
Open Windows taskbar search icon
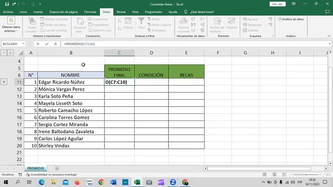coord(18,182)
